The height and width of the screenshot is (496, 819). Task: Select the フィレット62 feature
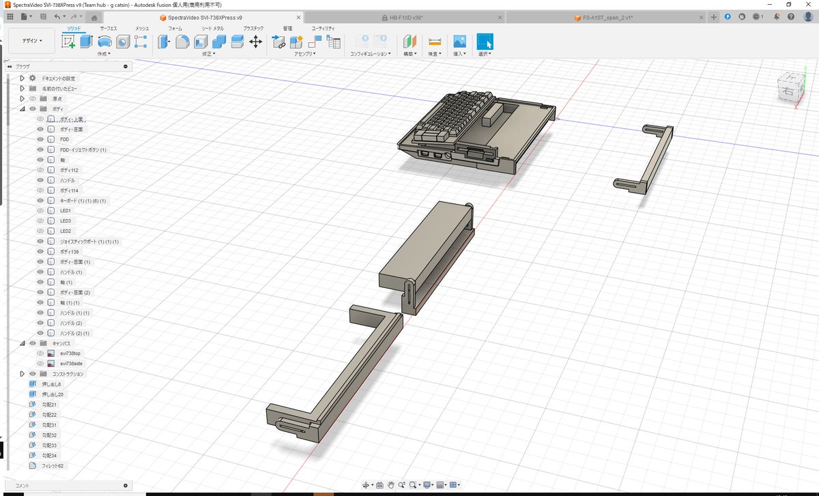(53, 466)
